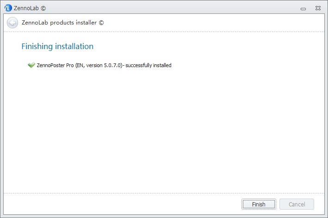The width and height of the screenshot is (328, 218).
Task: Minimize the ZennoLab installer window
Action: tap(303, 9)
